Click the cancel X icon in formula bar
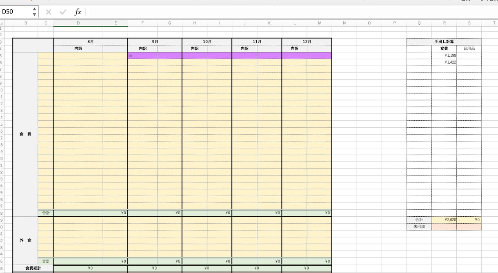This screenshot has width=498, height=273. [x=49, y=12]
